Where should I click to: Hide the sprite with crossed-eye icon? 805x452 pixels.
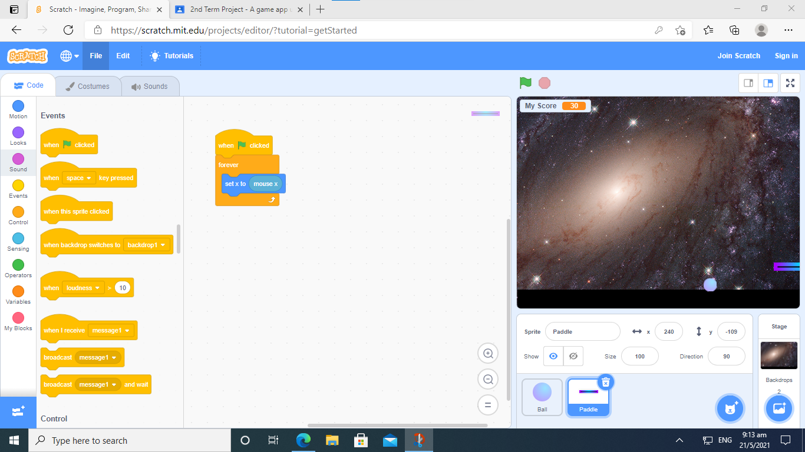click(x=573, y=356)
